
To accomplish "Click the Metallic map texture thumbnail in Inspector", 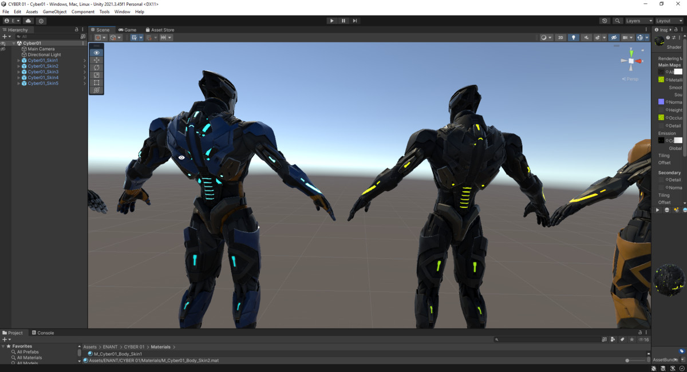I will tap(660, 80).
